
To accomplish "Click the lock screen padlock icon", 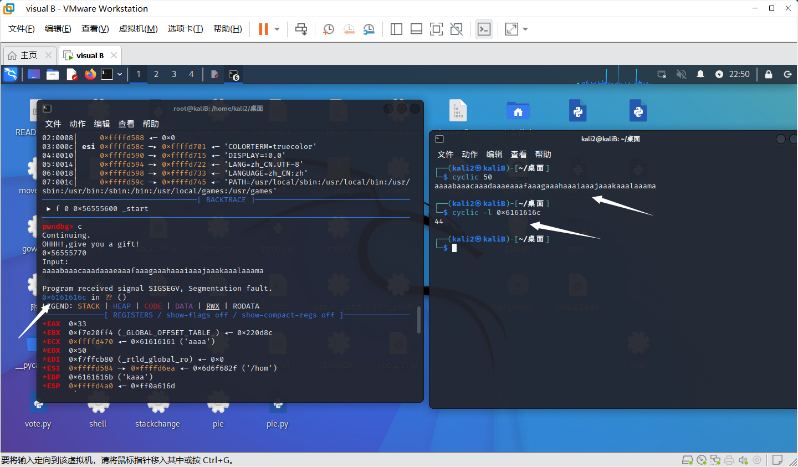I will click(769, 74).
